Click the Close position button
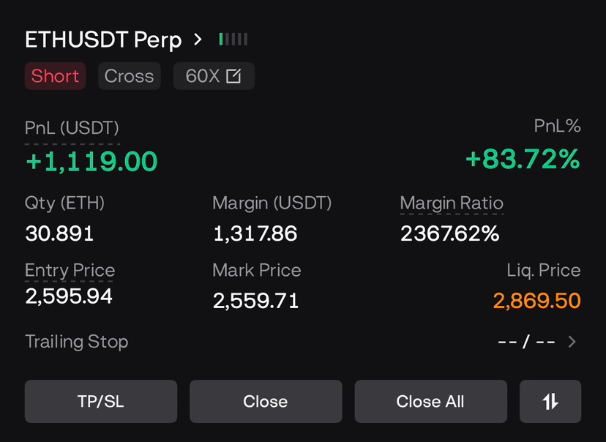This screenshot has width=606, height=442. pos(266,401)
